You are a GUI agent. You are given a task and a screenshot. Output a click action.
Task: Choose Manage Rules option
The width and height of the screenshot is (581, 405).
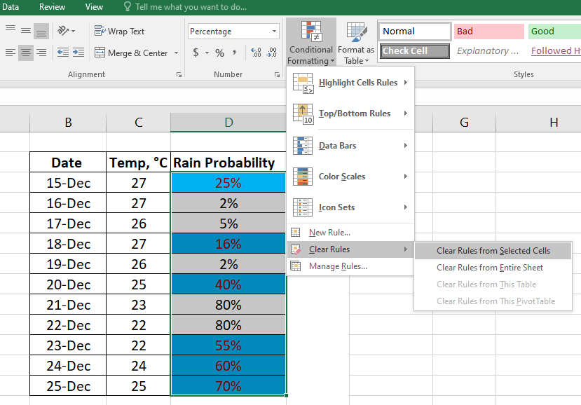[338, 266]
